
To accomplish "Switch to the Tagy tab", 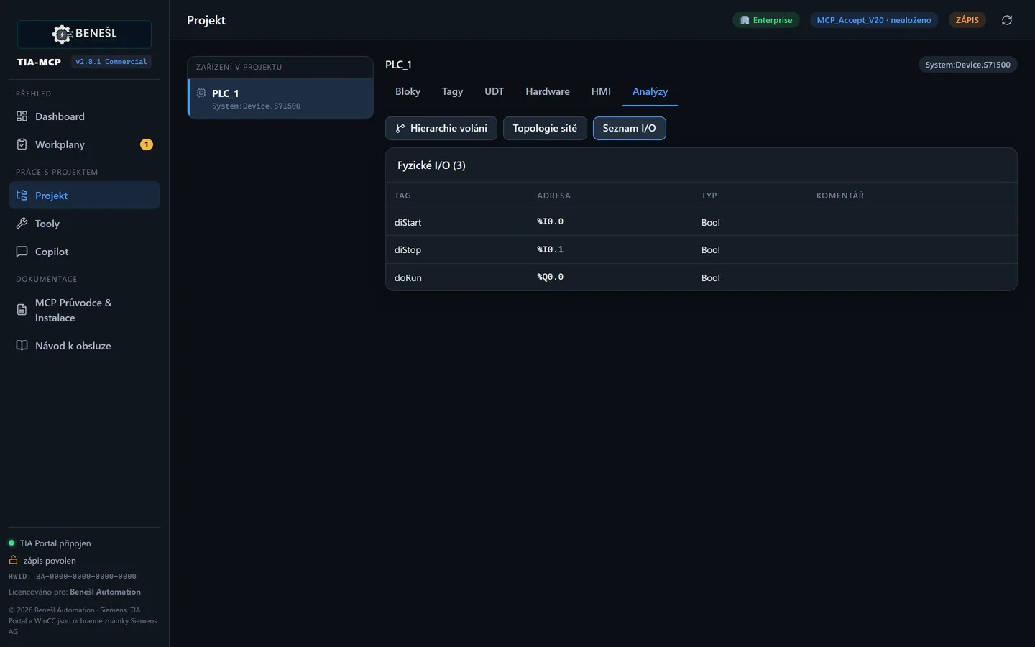I will [x=452, y=91].
